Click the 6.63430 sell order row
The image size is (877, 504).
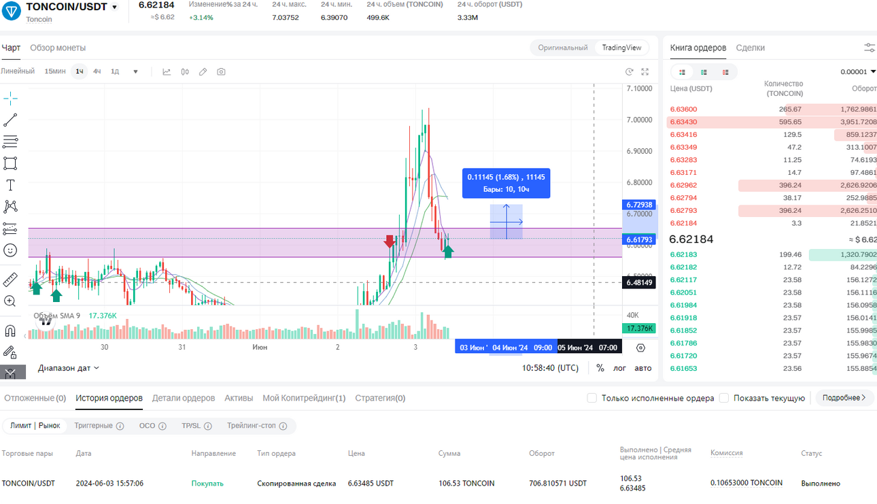(x=772, y=122)
